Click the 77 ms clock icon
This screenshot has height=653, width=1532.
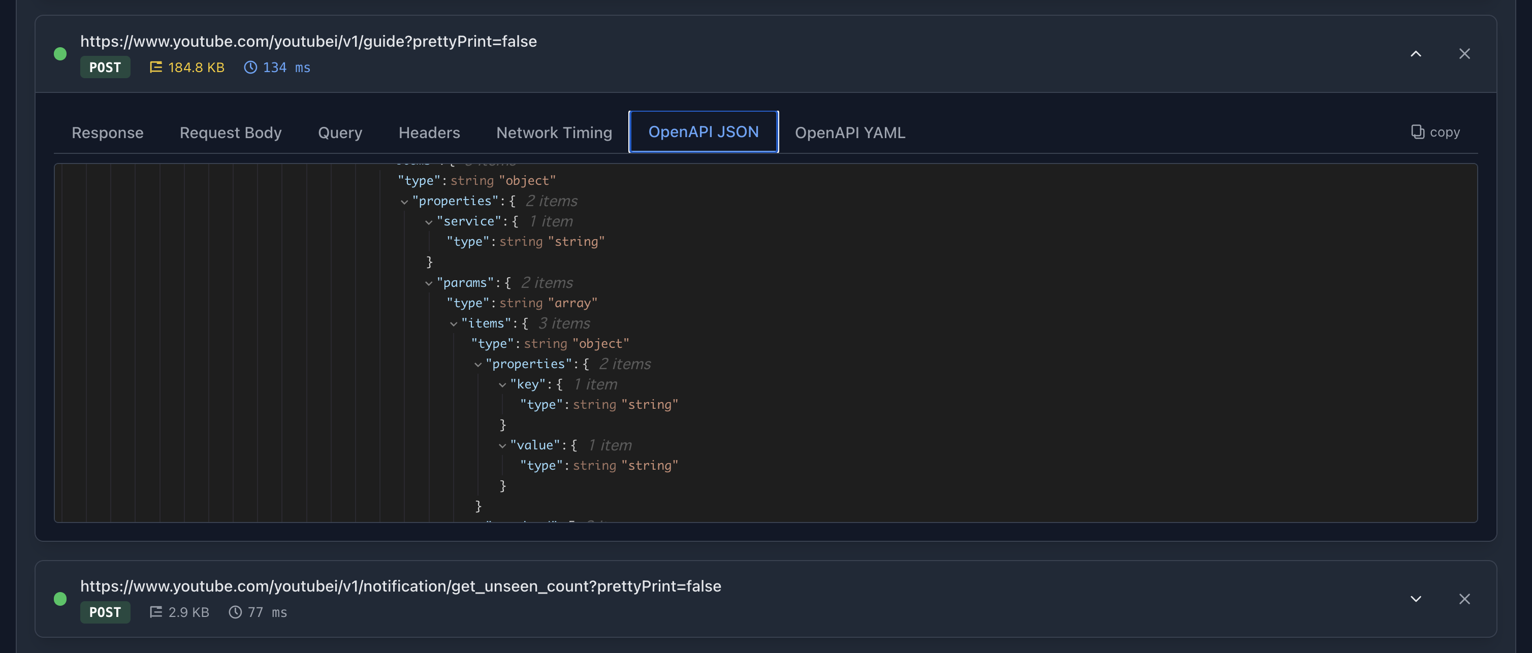click(236, 612)
